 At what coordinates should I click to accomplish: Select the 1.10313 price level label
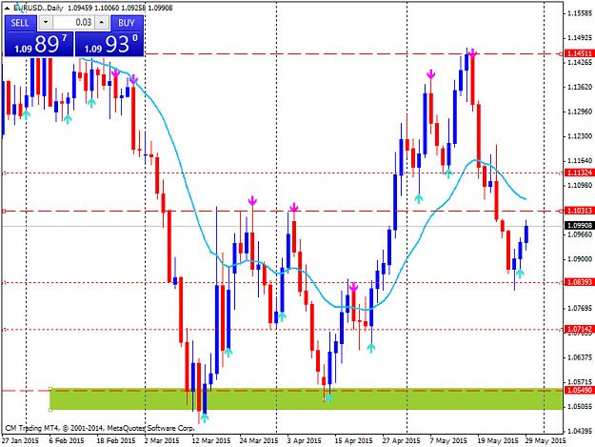(579, 211)
